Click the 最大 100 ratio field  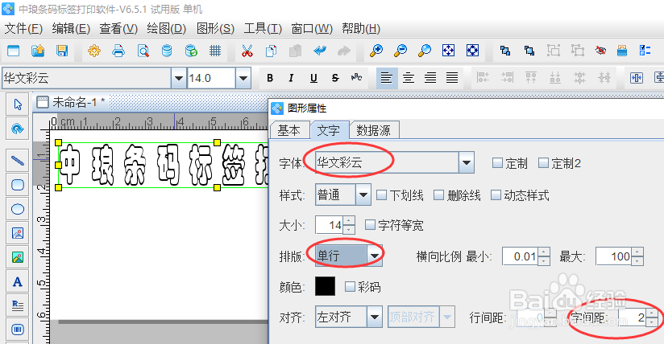[x=614, y=256]
